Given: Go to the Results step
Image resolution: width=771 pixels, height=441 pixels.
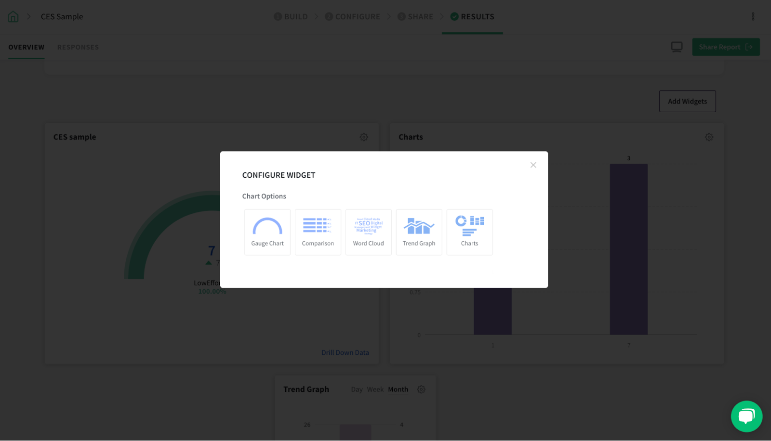Looking at the screenshot, I should [x=472, y=17].
